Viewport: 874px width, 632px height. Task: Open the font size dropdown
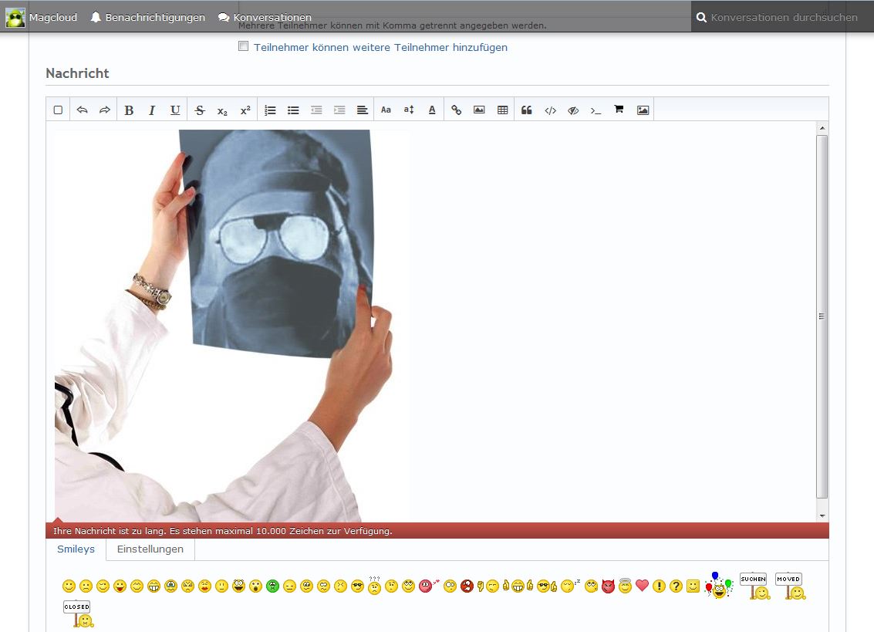click(x=409, y=110)
